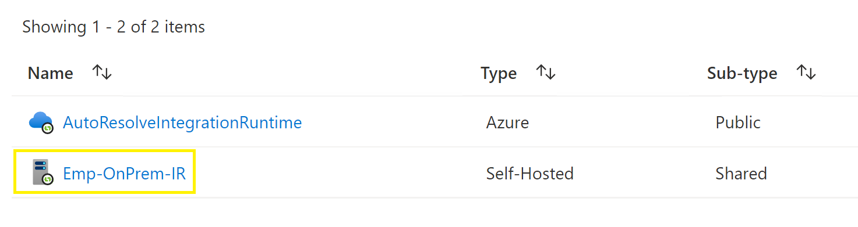Screen dimensions: 858x227
Task: Toggle Sub-type column sort arrows
Action: [806, 73]
